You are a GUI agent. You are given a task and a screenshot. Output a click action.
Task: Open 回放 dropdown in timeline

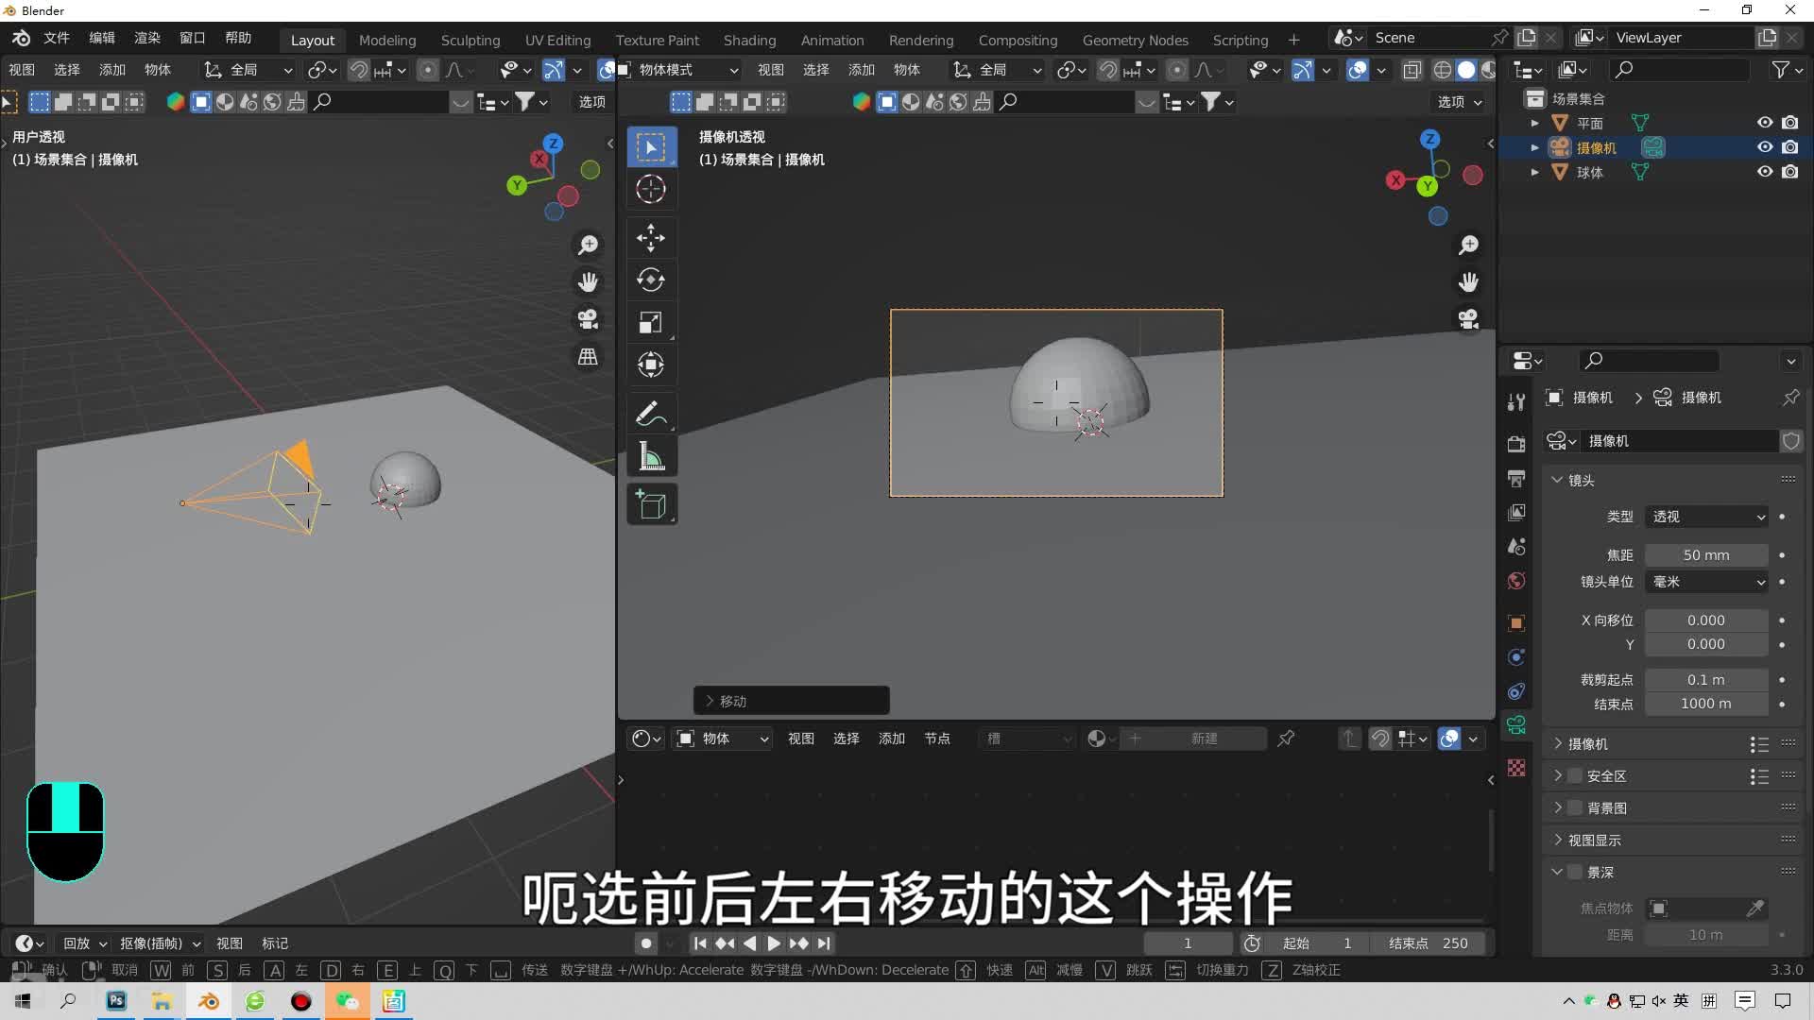tap(85, 943)
